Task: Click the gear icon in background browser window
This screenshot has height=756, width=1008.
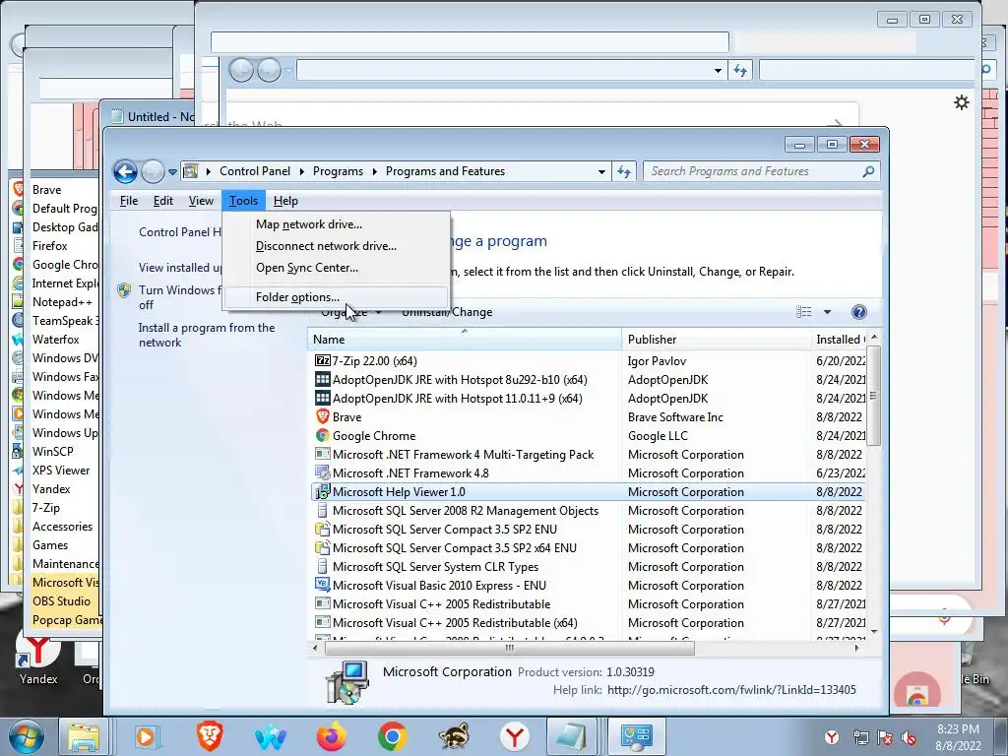Action: click(961, 102)
